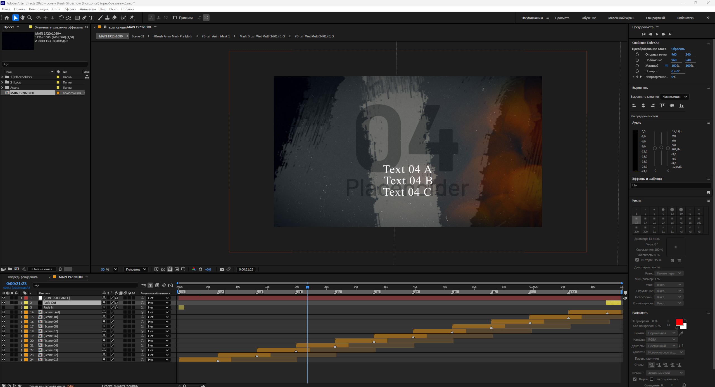Click the red foreground color swatch

point(679,322)
